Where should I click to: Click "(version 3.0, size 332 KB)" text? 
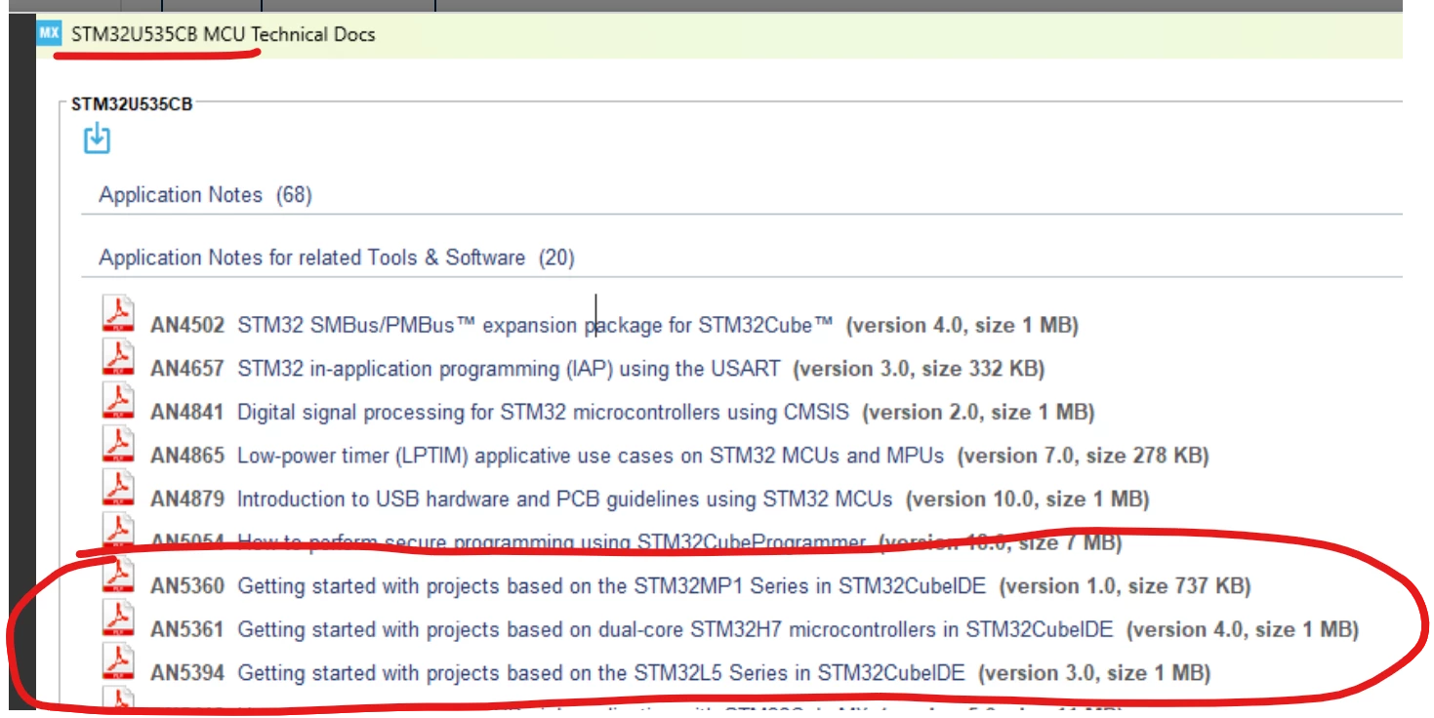(x=919, y=369)
